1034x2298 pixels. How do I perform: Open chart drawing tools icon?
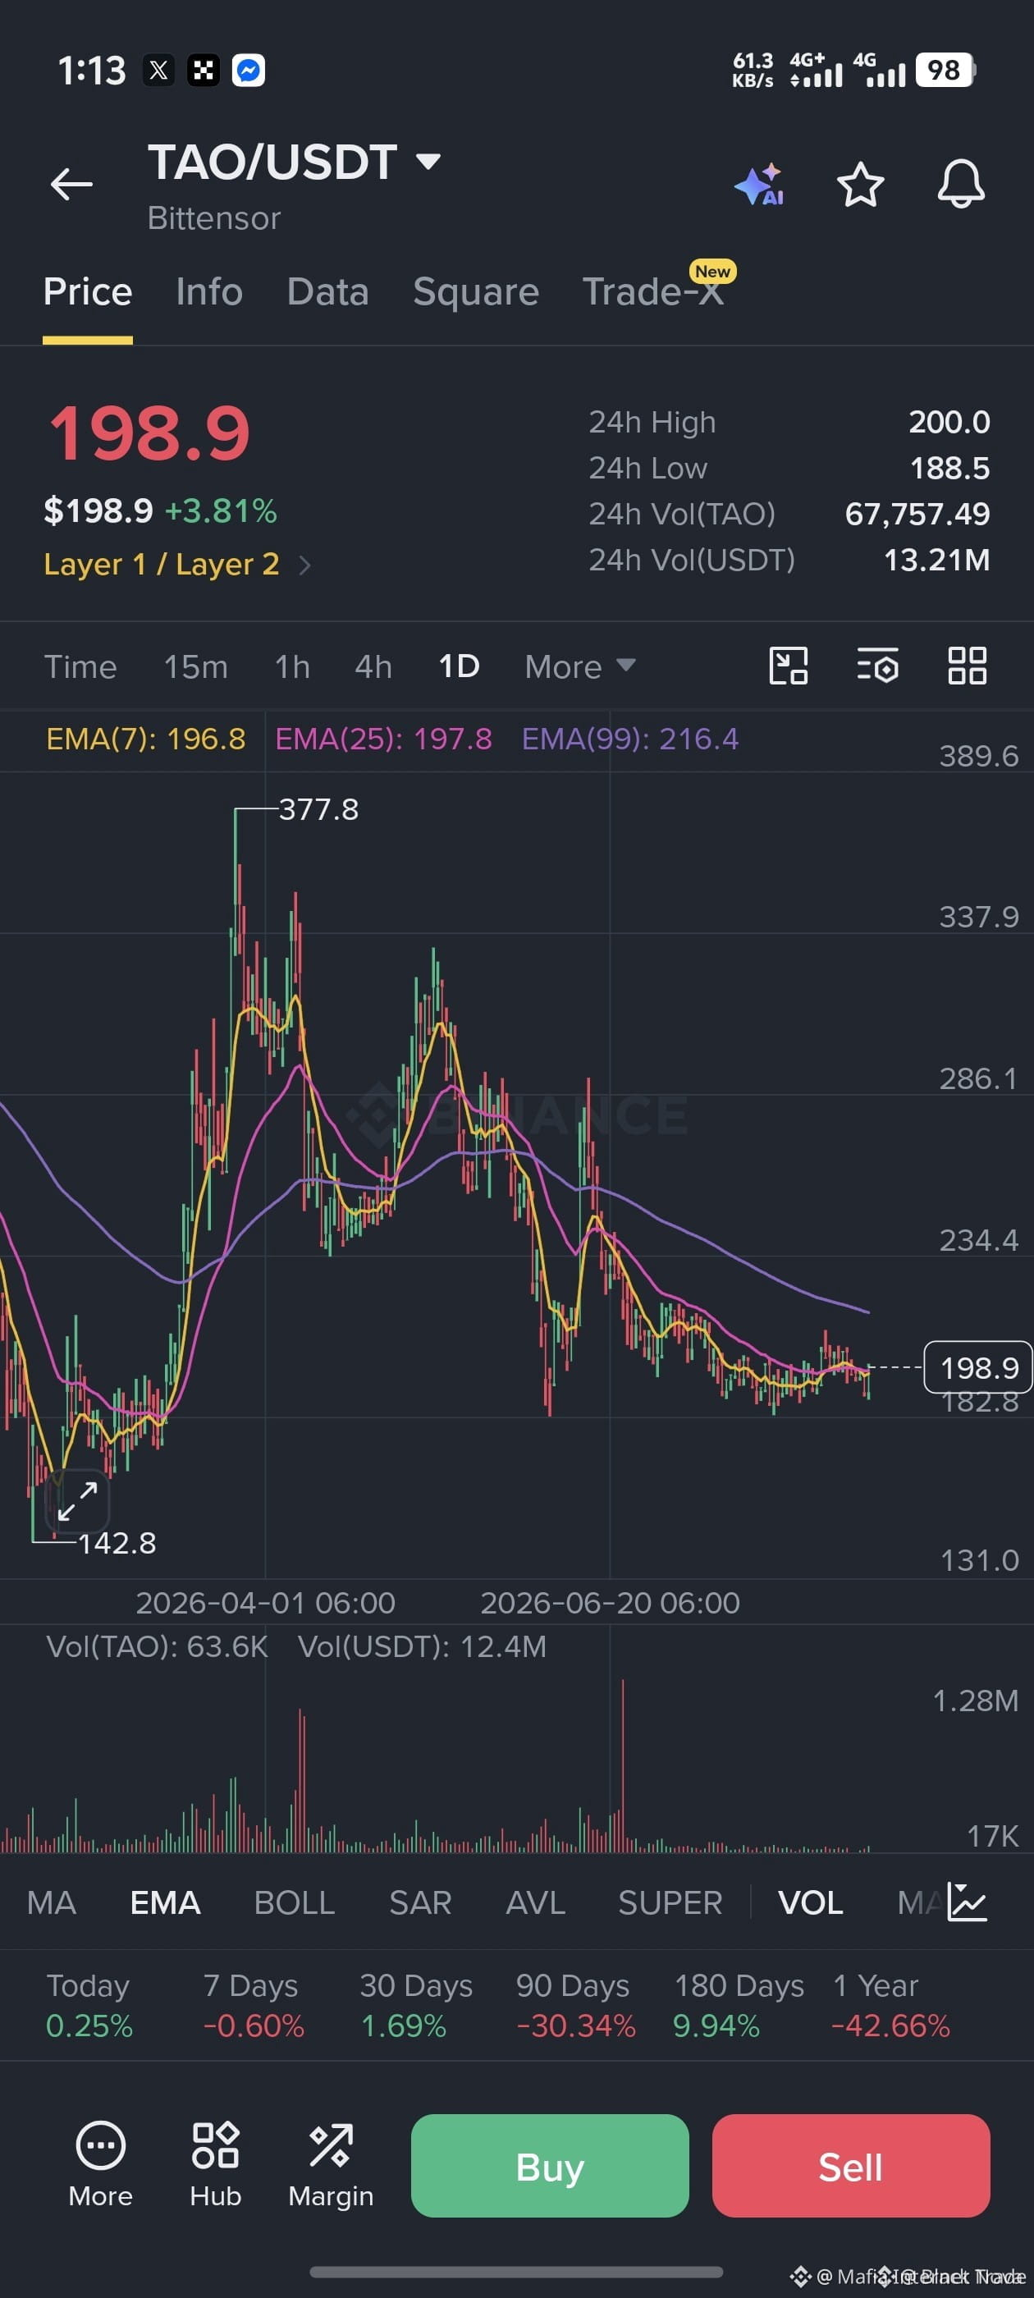click(788, 666)
